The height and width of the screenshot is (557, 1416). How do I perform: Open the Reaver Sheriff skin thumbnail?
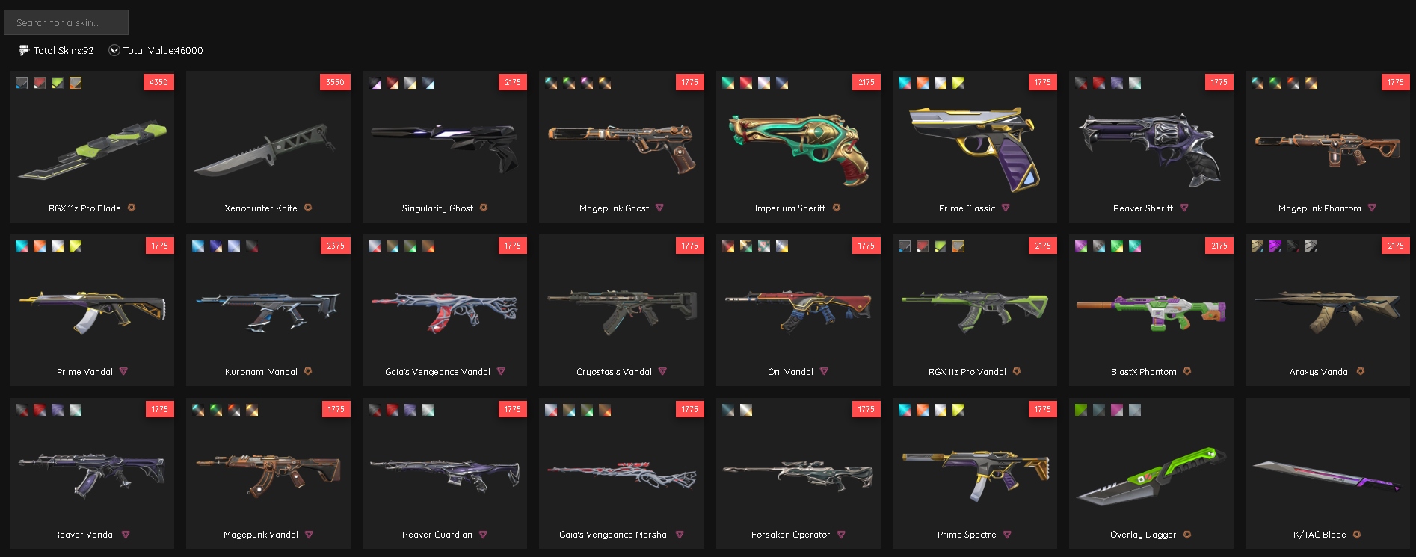(1151, 149)
